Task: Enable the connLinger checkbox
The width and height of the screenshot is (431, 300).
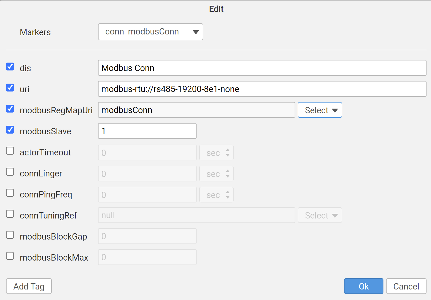Action: click(x=10, y=172)
